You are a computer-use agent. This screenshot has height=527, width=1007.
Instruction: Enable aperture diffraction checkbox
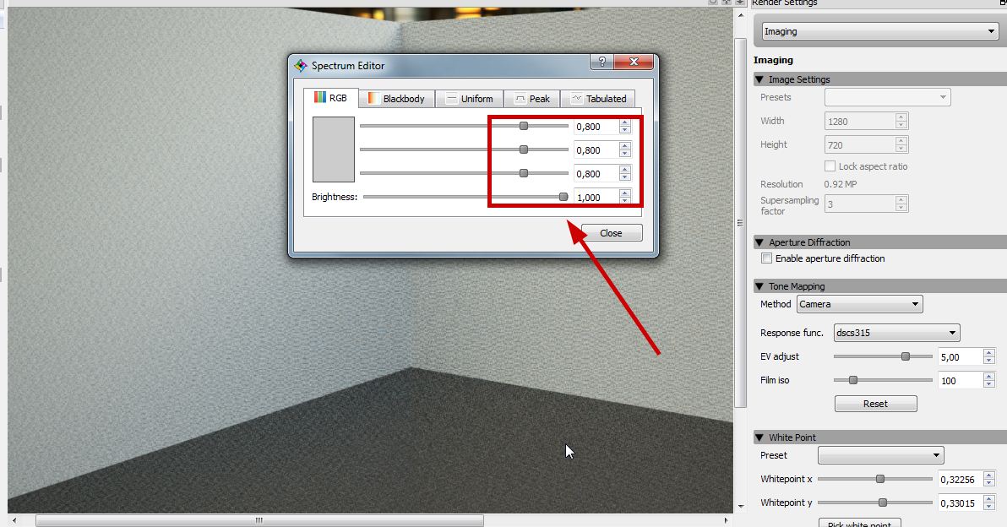(x=767, y=258)
